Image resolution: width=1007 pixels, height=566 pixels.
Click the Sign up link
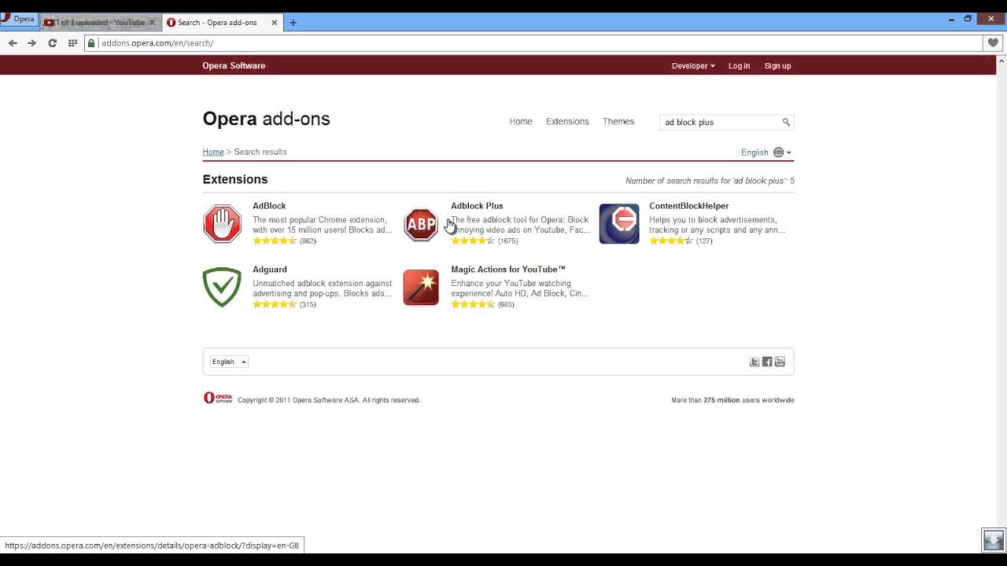pos(777,66)
